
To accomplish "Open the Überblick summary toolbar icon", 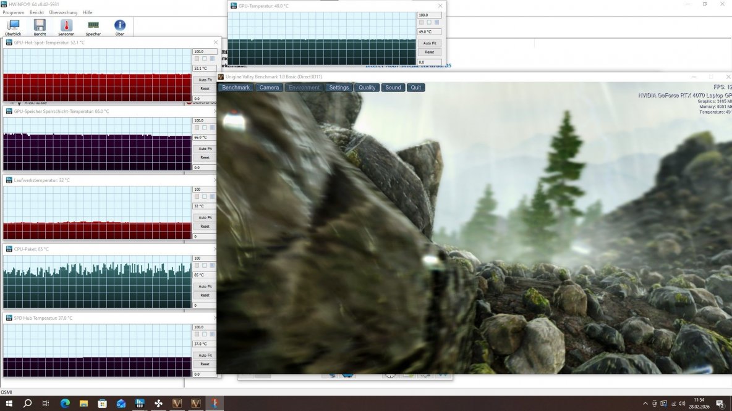I will tap(13, 27).
